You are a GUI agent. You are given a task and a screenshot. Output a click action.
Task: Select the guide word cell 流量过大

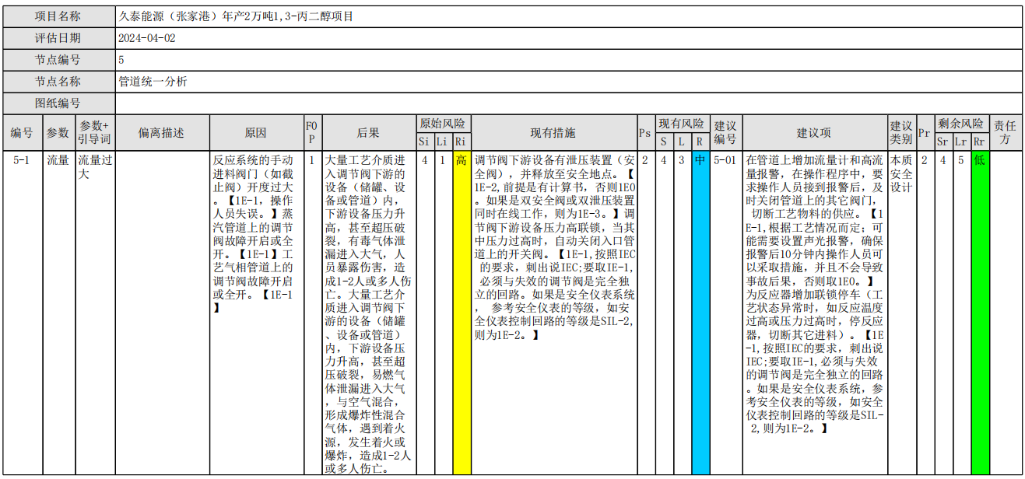[x=95, y=313]
